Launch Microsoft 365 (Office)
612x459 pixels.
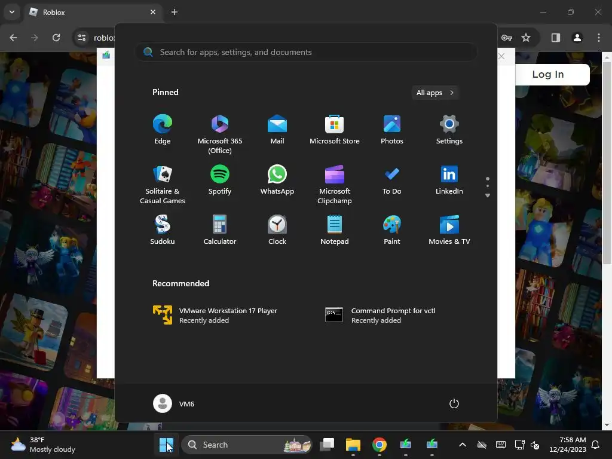220,134
